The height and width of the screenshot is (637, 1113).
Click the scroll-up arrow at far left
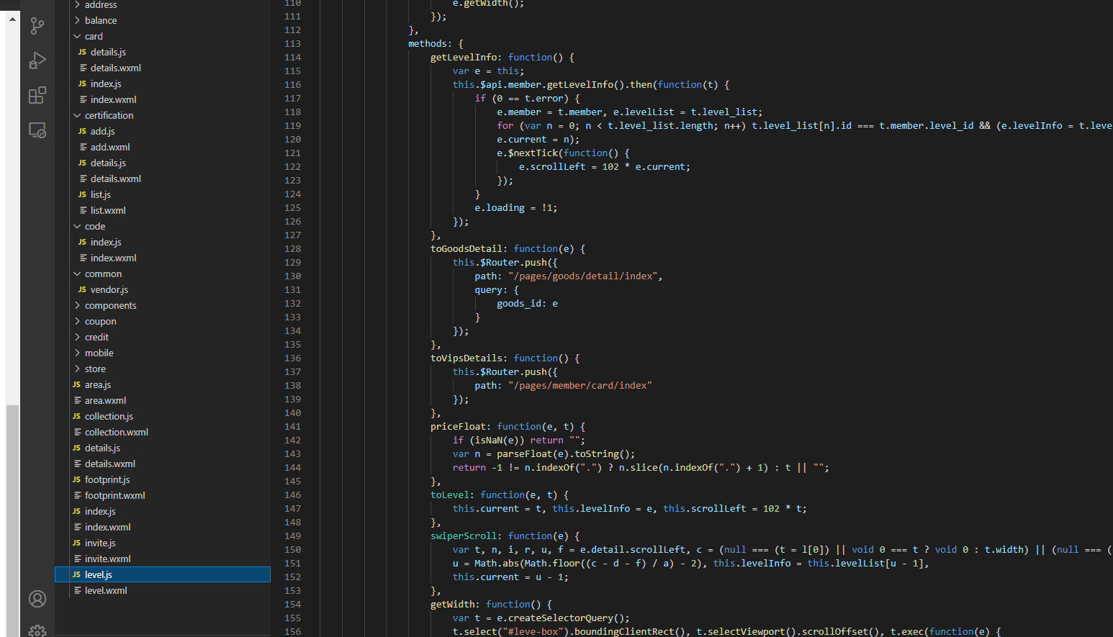[12, 19]
